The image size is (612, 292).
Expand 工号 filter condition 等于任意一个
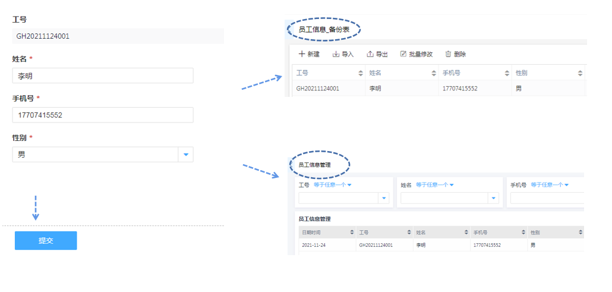pos(333,185)
